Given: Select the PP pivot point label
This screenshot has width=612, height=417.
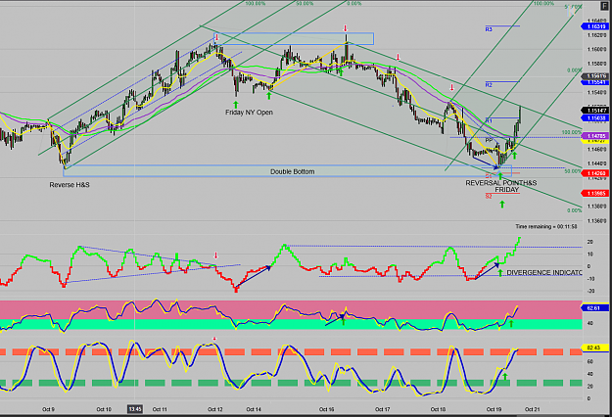Looking at the screenshot, I should [489, 140].
